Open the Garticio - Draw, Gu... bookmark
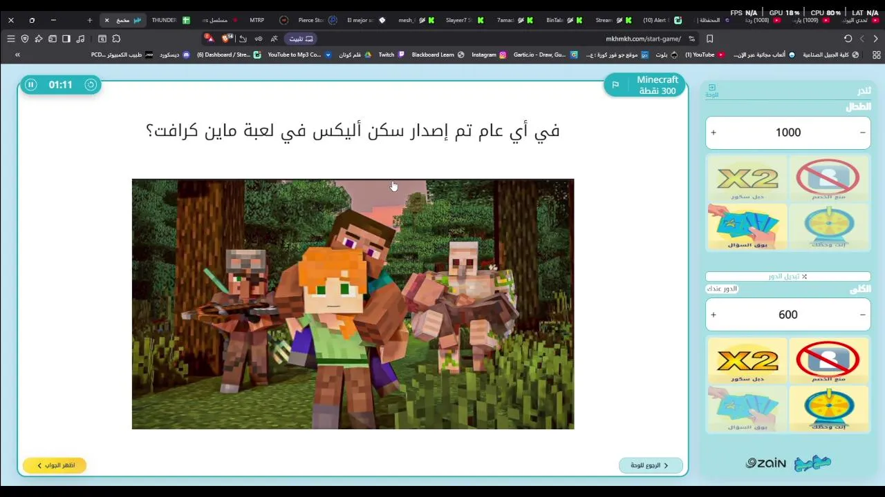The height and width of the screenshot is (497, 885). click(x=545, y=55)
